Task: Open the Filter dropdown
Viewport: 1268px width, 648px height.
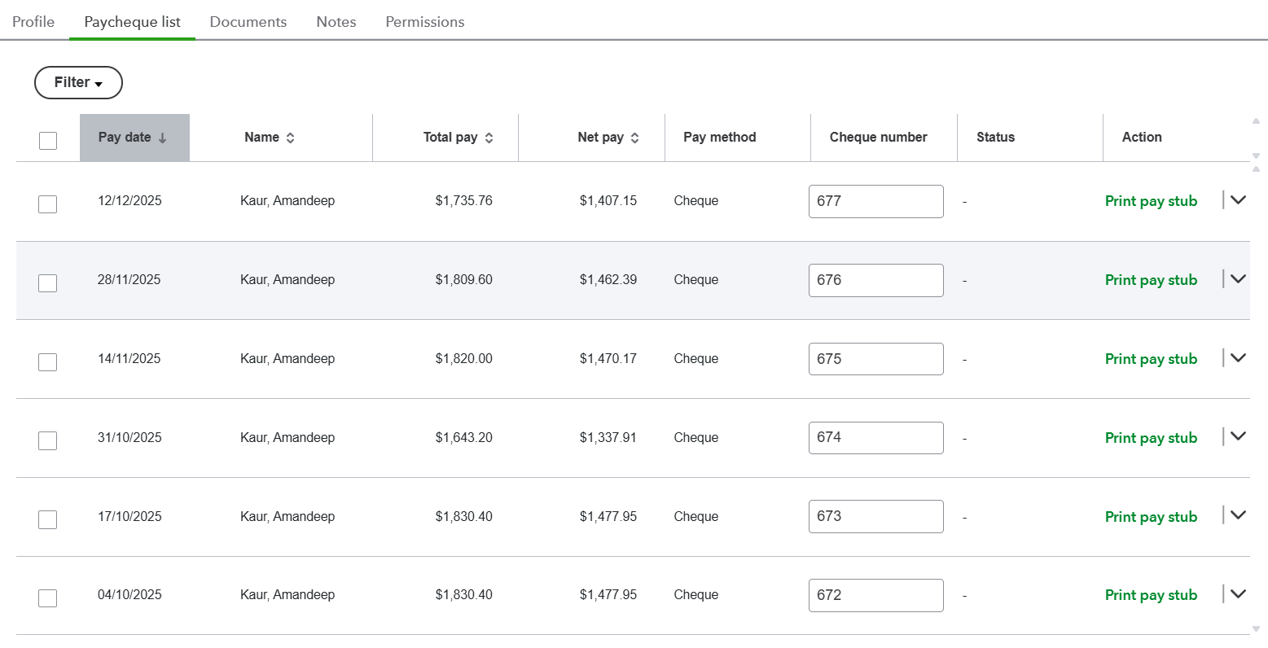Action: coord(78,82)
